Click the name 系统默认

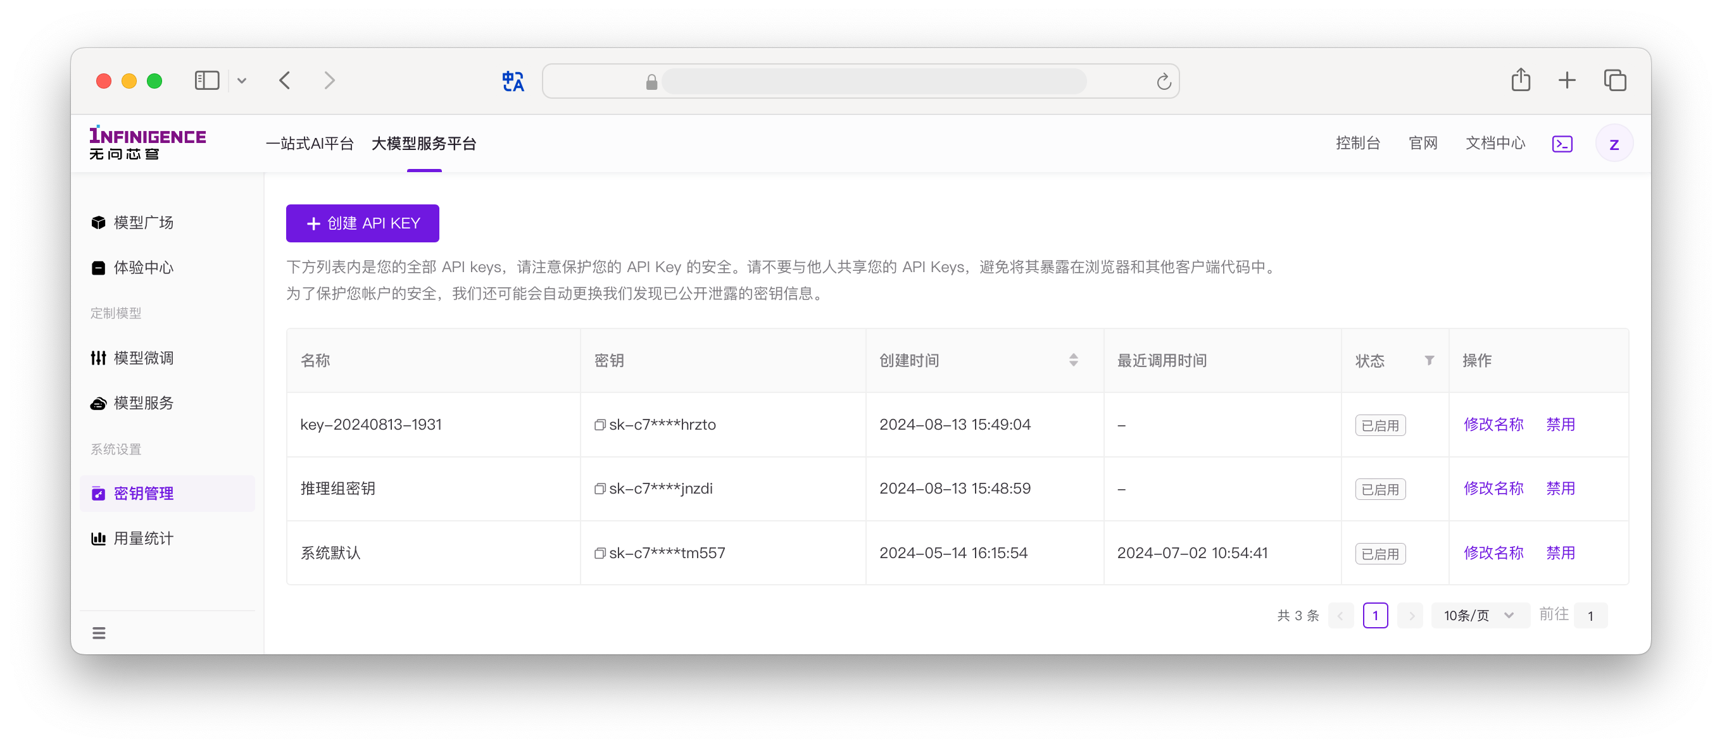coord(330,553)
